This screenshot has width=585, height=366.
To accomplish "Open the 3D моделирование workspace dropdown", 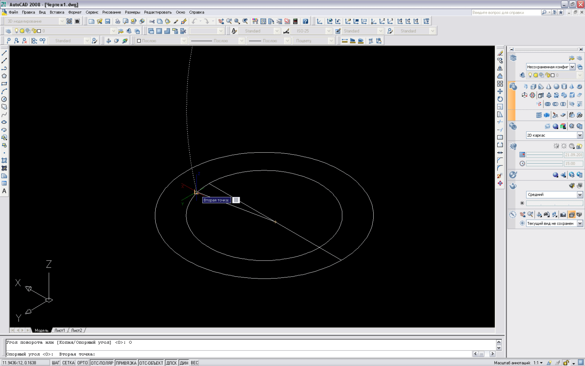I will [61, 21].
